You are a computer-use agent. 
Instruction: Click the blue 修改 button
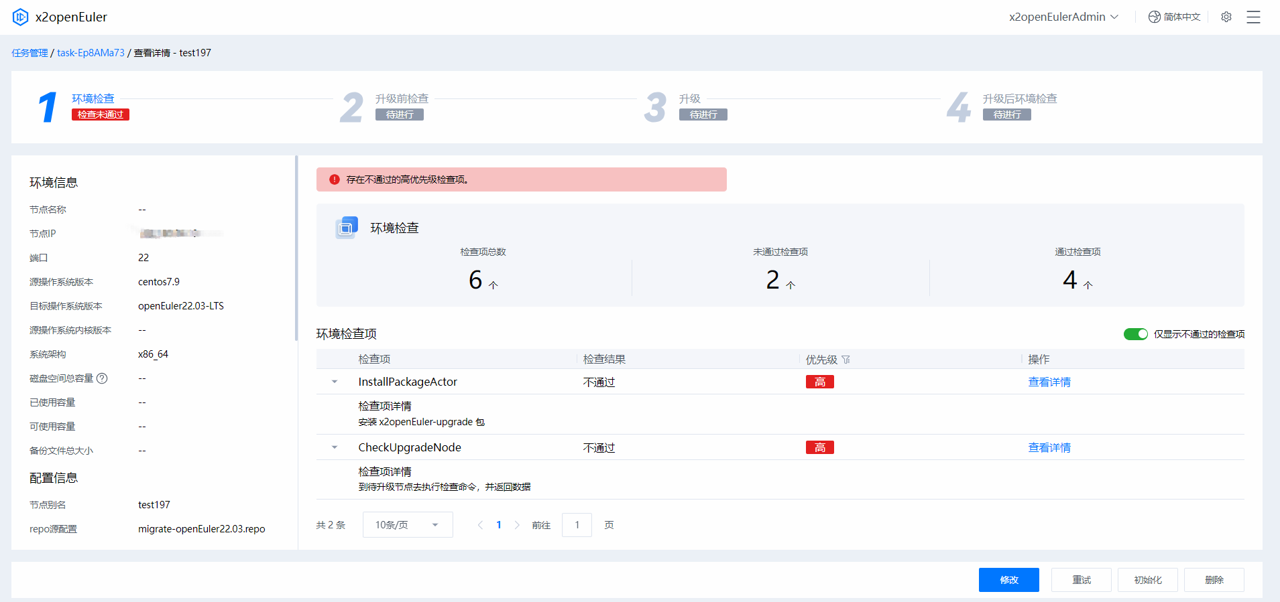(x=1008, y=580)
